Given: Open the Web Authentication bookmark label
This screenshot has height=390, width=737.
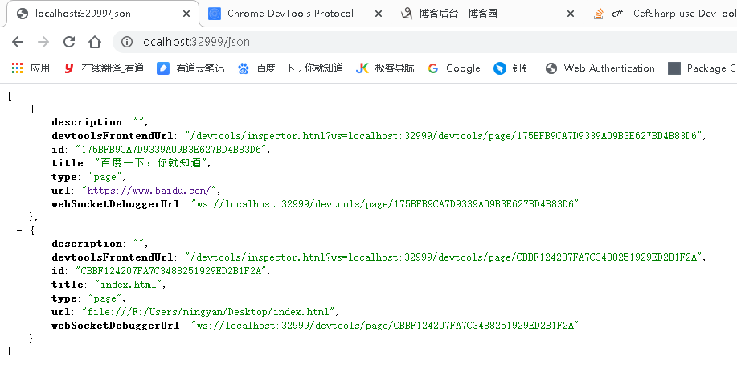Looking at the screenshot, I should [609, 68].
